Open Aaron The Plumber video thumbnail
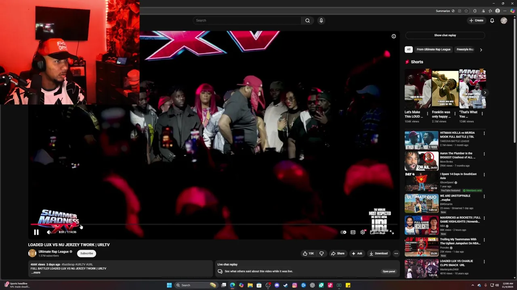The width and height of the screenshot is (517, 290). 421,161
